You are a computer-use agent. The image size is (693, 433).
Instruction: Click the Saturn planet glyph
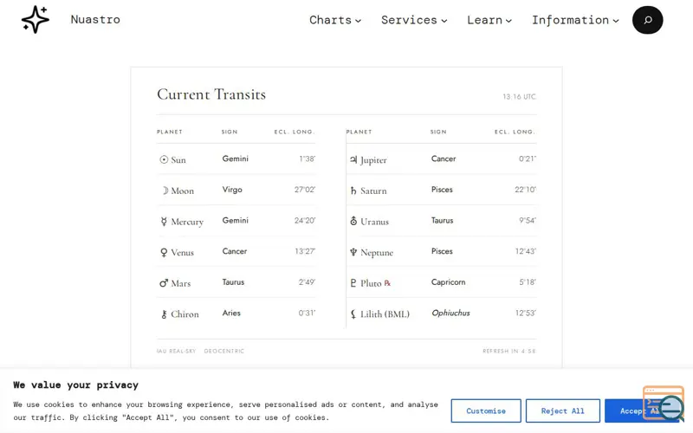coord(353,191)
